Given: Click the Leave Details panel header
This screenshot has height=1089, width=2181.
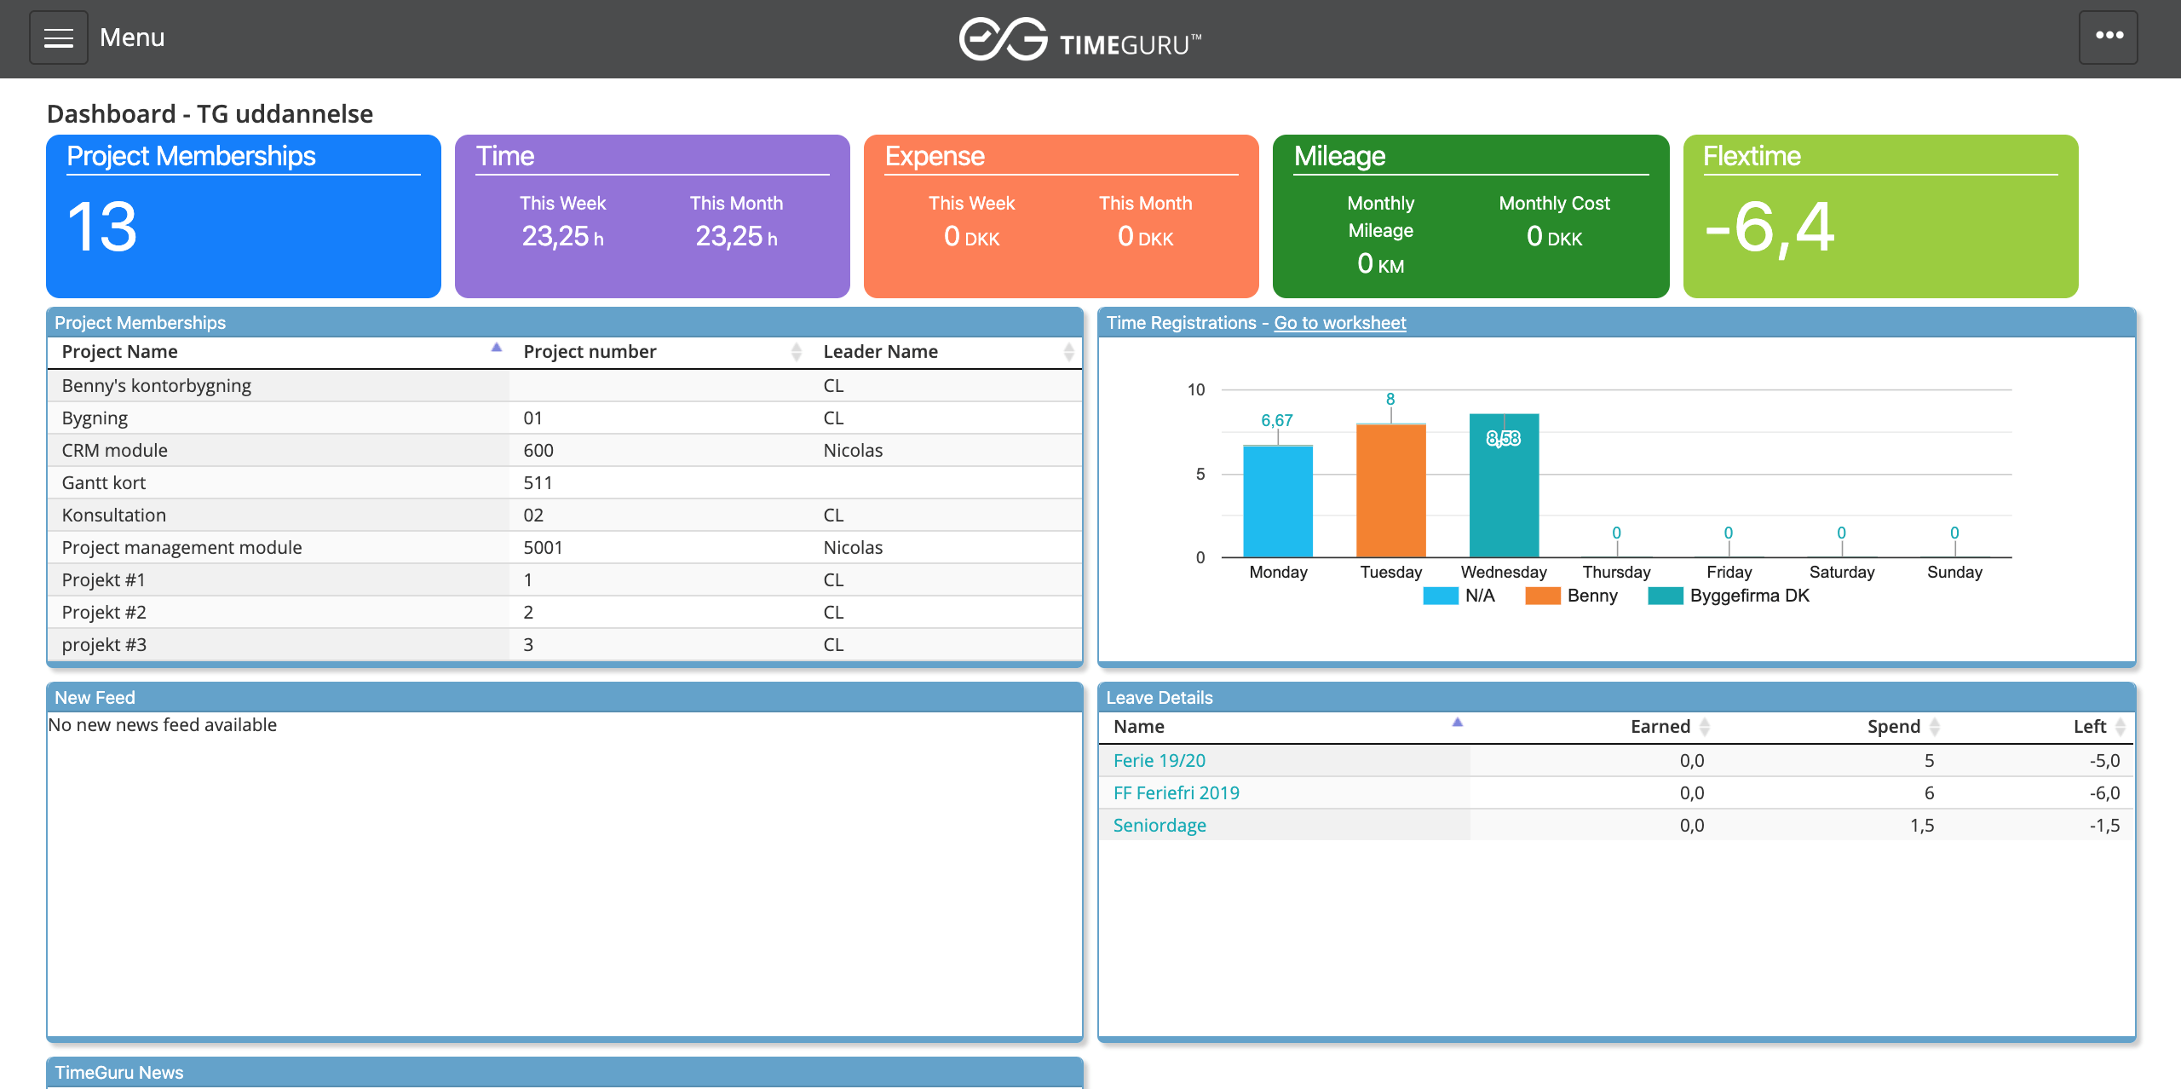Looking at the screenshot, I should click(x=1616, y=698).
